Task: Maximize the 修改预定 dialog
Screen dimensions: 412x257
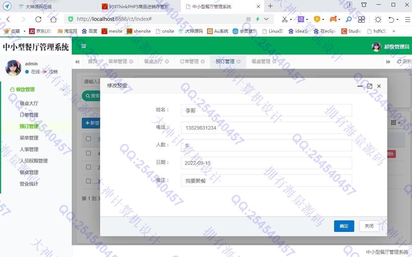Action: (369, 86)
